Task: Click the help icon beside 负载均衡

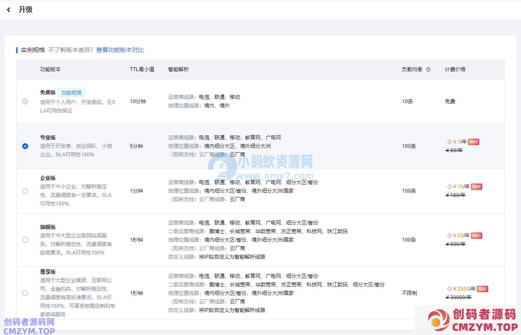Action: (x=428, y=69)
